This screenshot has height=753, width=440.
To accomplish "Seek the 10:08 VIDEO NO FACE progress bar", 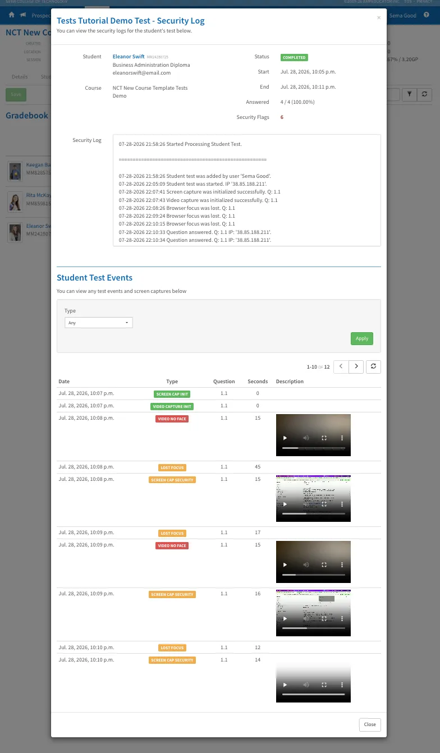I will pos(313,448).
